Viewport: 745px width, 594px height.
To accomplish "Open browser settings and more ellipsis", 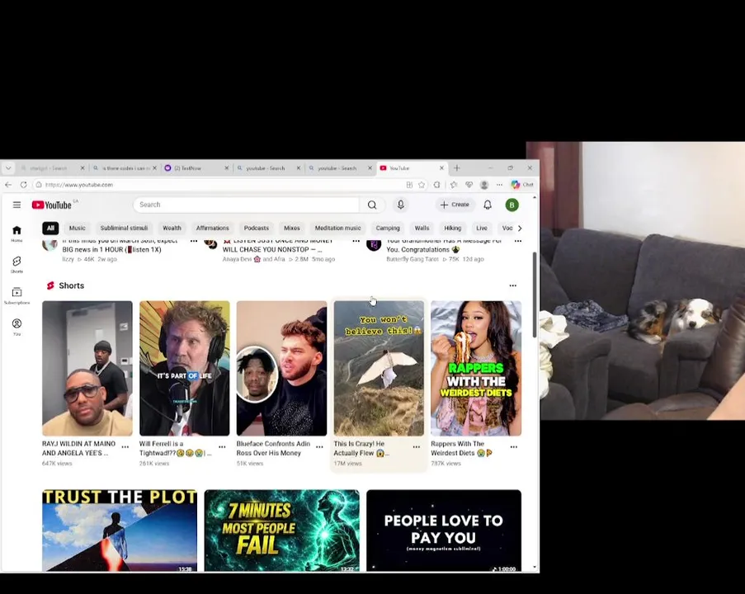I will 499,185.
